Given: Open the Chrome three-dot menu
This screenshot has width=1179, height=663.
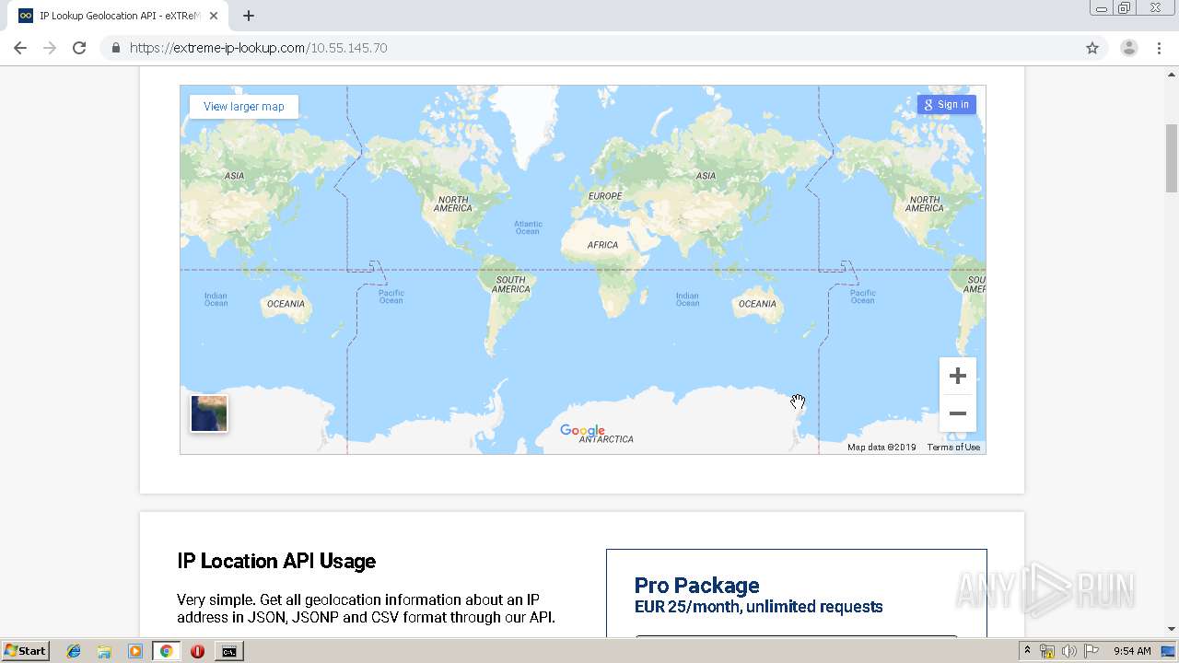Looking at the screenshot, I should [x=1159, y=48].
